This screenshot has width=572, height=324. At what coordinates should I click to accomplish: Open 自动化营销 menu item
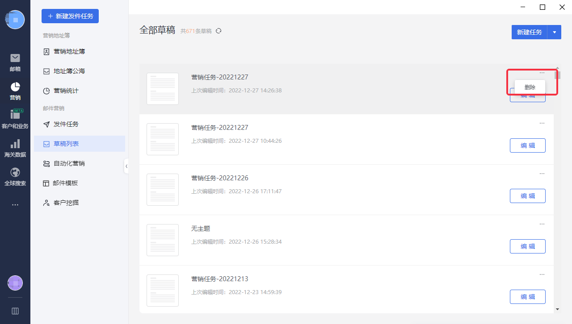pos(68,163)
